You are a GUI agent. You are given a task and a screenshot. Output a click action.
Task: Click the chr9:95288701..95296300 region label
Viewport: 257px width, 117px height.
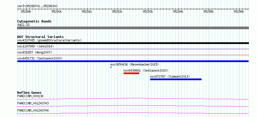pyautogui.click(x=37, y=6)
